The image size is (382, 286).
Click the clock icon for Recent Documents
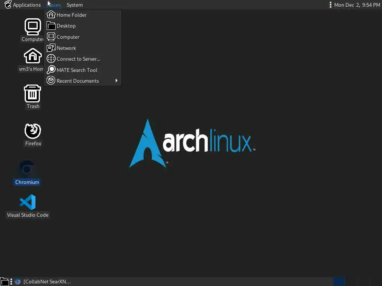(51, 80)
